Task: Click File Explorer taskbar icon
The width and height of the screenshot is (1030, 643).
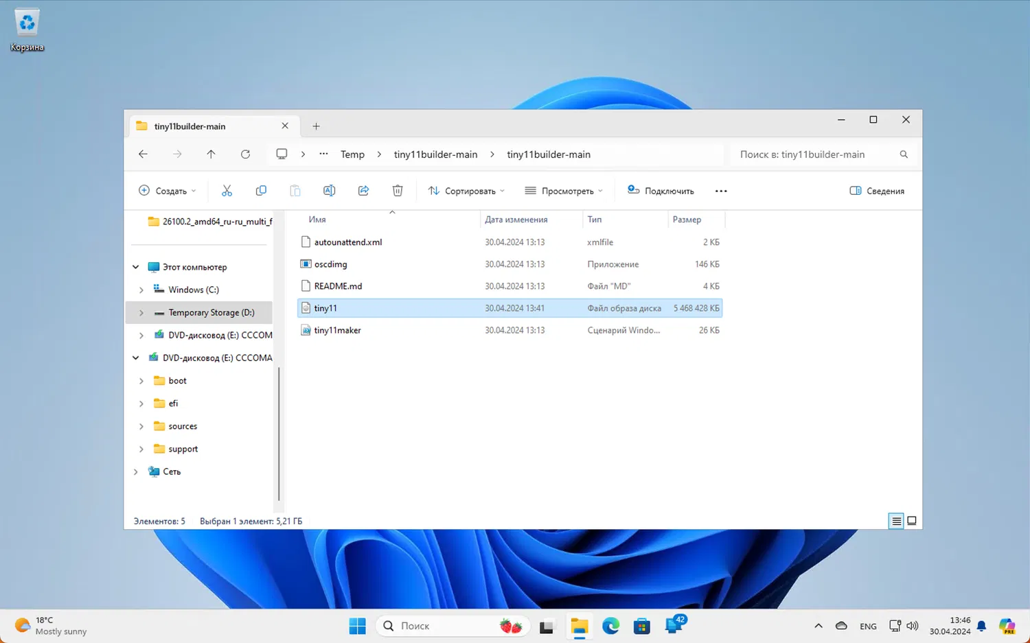Action: click(x=579, y=626)
